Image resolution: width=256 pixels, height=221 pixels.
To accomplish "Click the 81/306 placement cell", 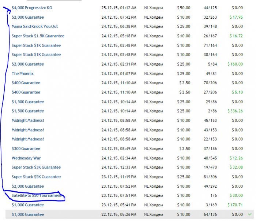I will coord(210,177).
